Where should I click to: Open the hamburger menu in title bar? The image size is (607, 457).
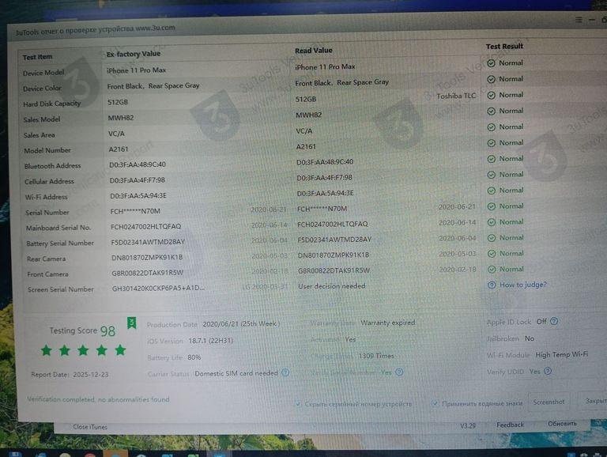click(x=579, y=19)
